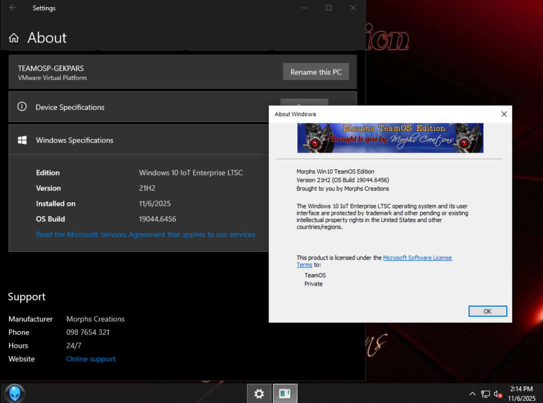Click the Settings gear taskbar icon
Viewport: 543px width, 403px height.
point(259,393)
